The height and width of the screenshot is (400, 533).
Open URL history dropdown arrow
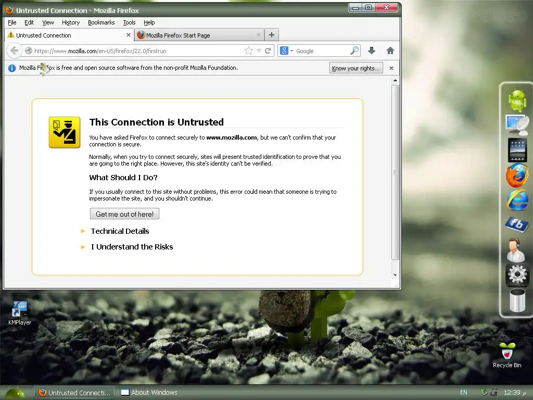tap(259, 51)
